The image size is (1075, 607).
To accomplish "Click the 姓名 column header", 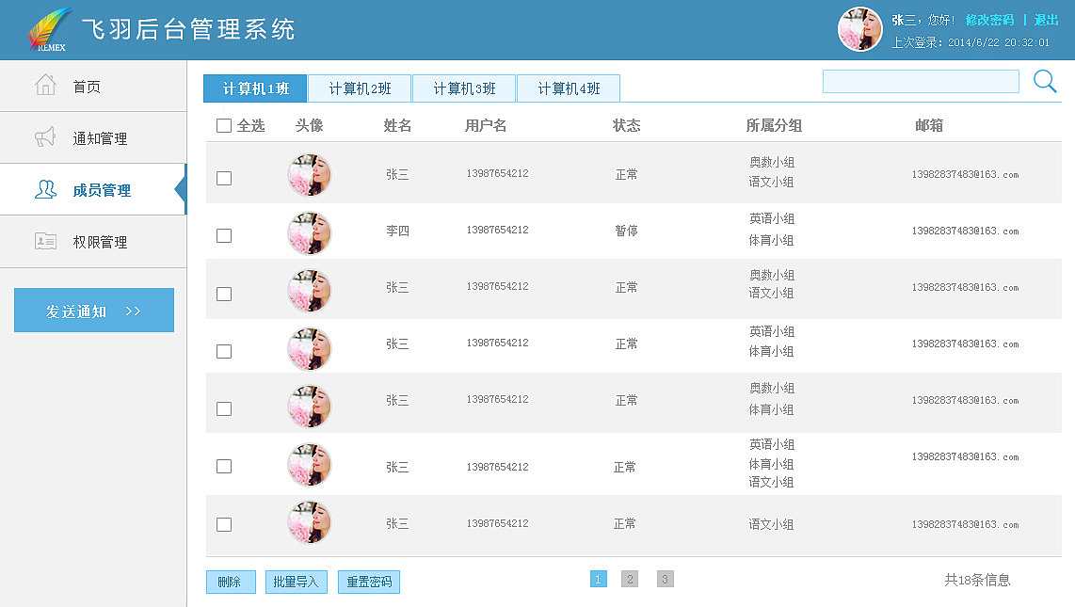I will 397,125.
